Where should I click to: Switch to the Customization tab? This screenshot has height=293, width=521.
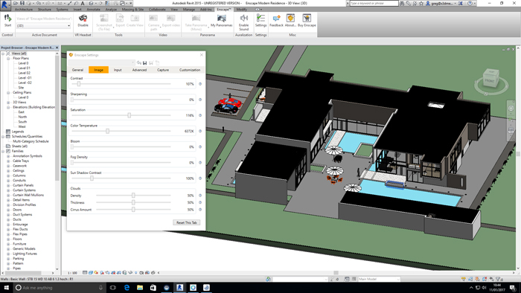click(x=190, y=70)
